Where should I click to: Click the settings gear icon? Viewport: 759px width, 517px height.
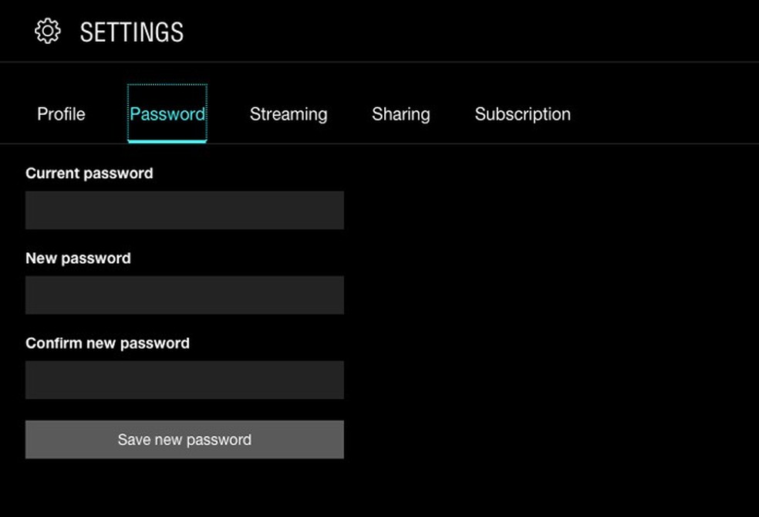point(48,32)
